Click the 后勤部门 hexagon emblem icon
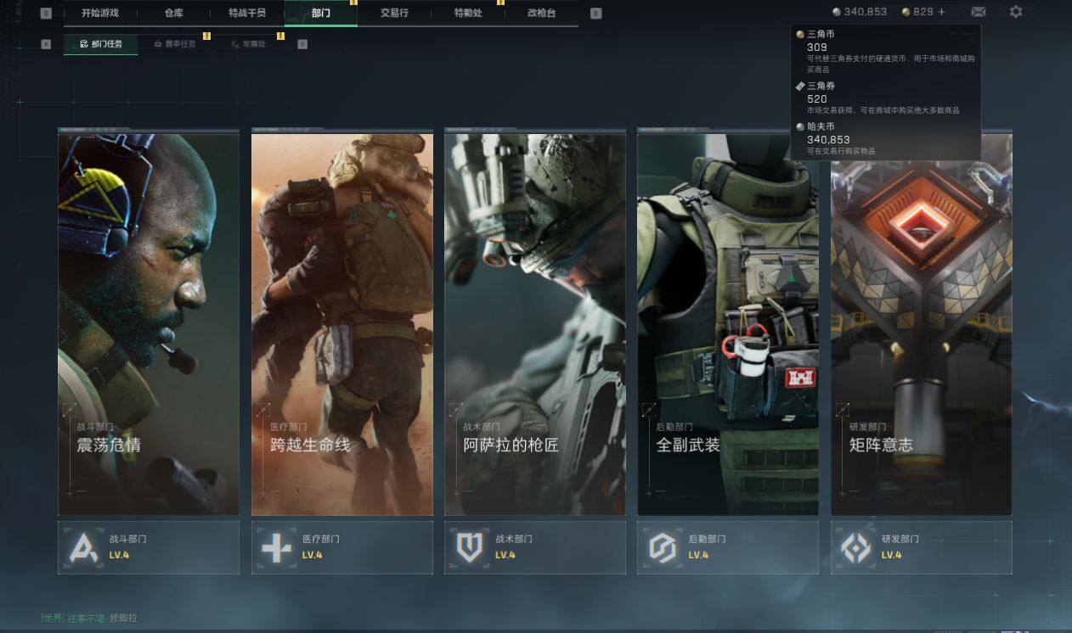The image size is (1072, 633). (x=663, y=548)
